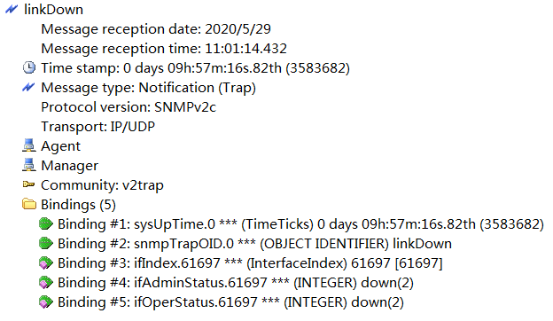Image resolution: width=553 pixels, height=321 pixels.
Task: Click the green icon for Binding #1
Action: [45, 223]
